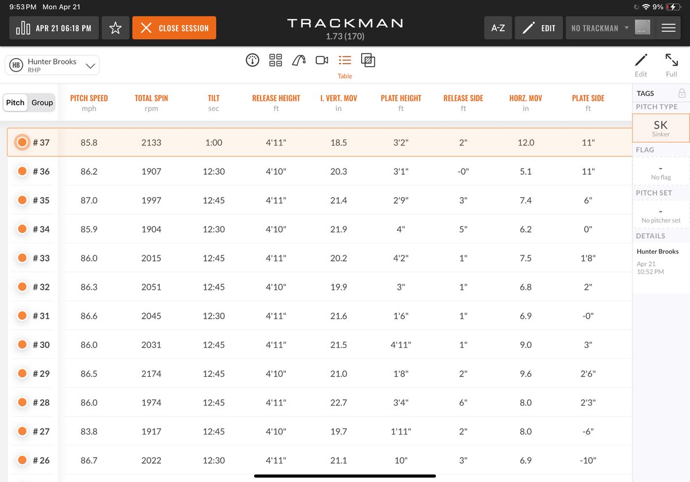Toggle the orange dot for pitch #28
This screenshot has width=690, height=482.
pyautogui.click(x=22, y=403)
